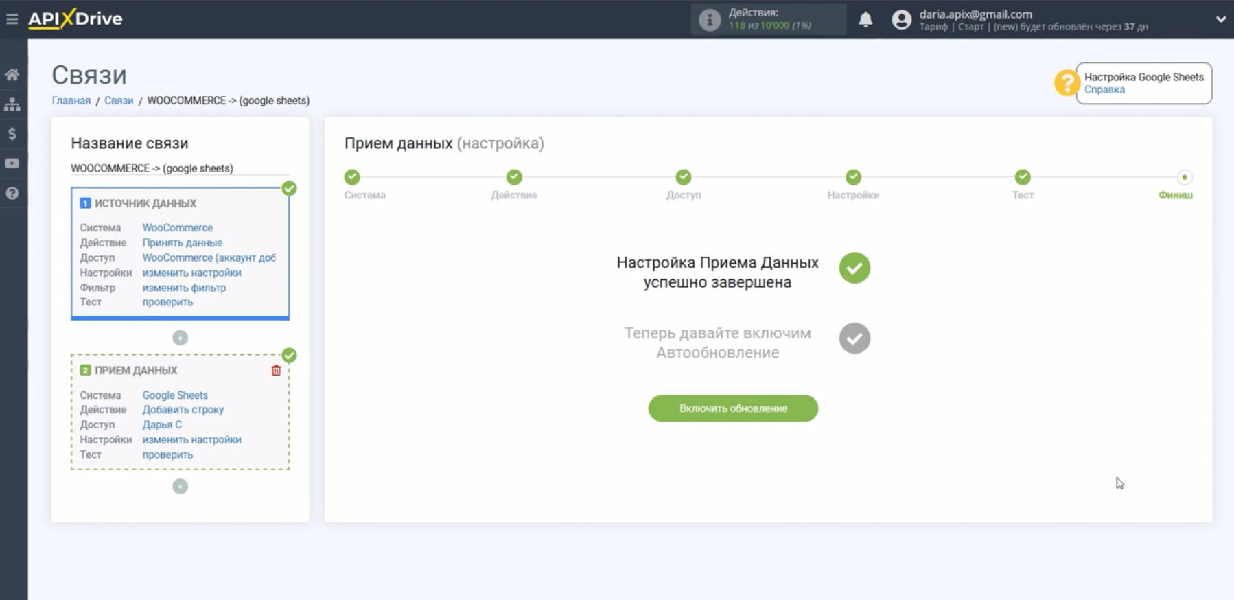The width and height of the screenshot is (1234, 600).
Task: Open WooCommerce account access link
Action: (x=209, y=257)
